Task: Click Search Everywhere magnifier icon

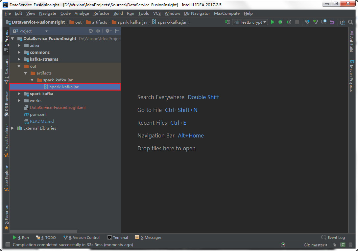Action: click(350, 22)
